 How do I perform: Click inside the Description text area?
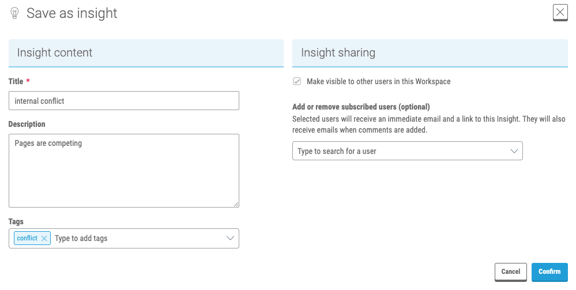[124, 171]
